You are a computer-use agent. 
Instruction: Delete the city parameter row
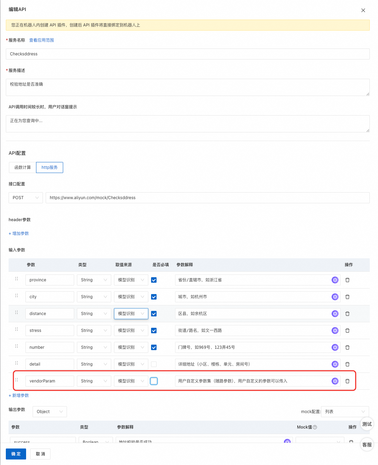[x=347, y=297]
